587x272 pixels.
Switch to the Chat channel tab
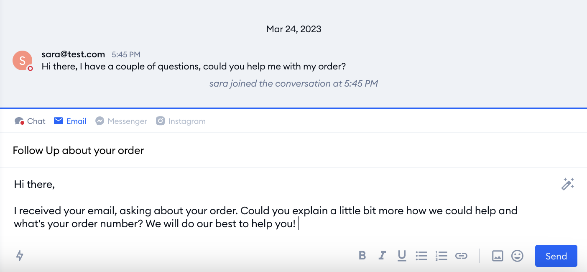[x=30, y=121]
